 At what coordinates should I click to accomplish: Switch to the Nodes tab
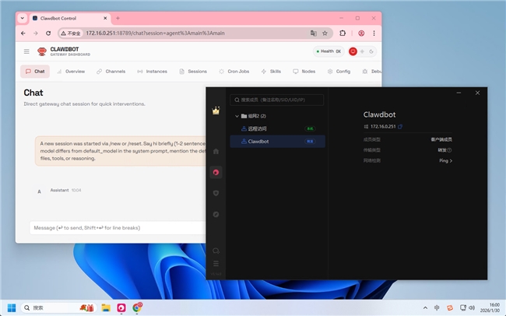click(304, 72)
